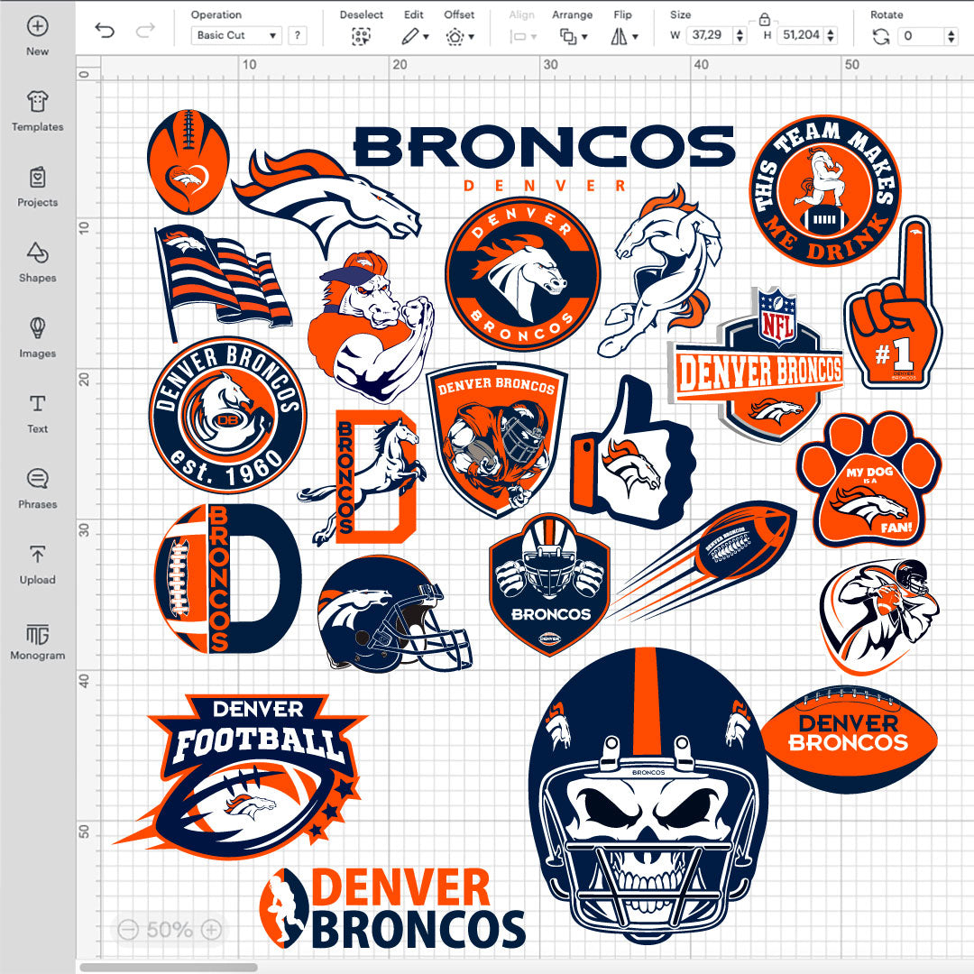This screenshot has height=974, width=974.
Task: Zoom in with the plus button
Action: [x=211, y=929]
